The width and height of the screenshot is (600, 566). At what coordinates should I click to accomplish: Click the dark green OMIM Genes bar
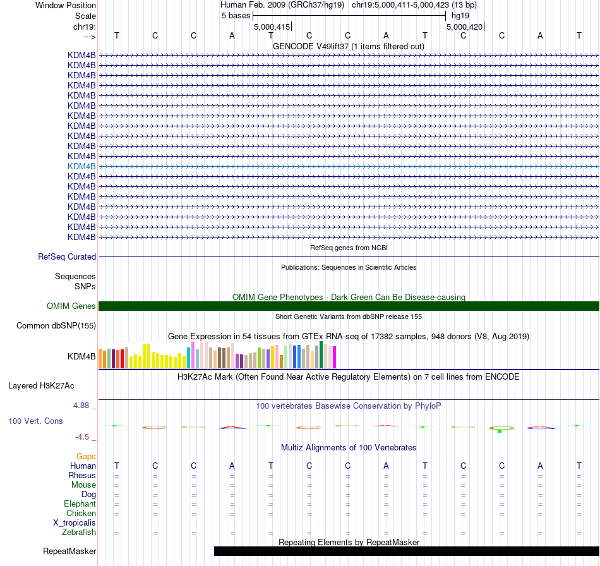tap(349, 306)
